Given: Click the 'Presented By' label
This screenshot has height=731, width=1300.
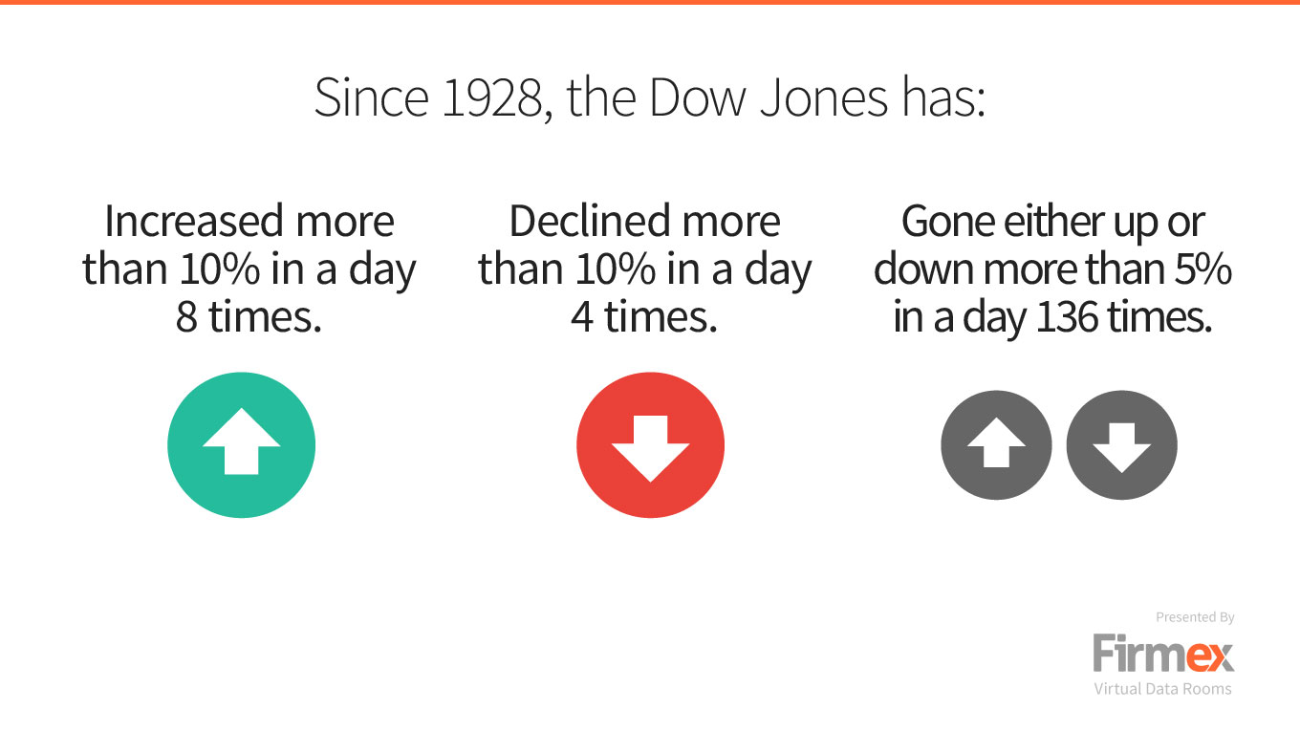Looking at the screenshot, I should [1195, 617].
